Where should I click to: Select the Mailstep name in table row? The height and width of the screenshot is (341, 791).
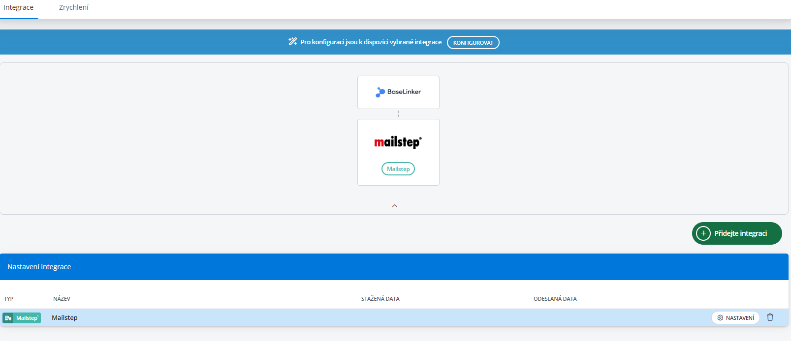point(64,318)
